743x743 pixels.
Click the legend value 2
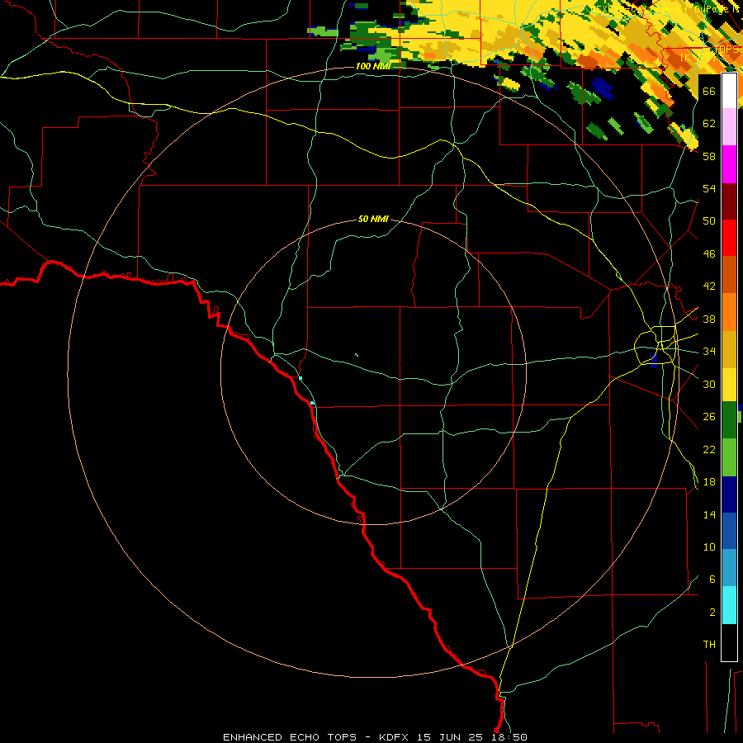(x=712, y=613)
